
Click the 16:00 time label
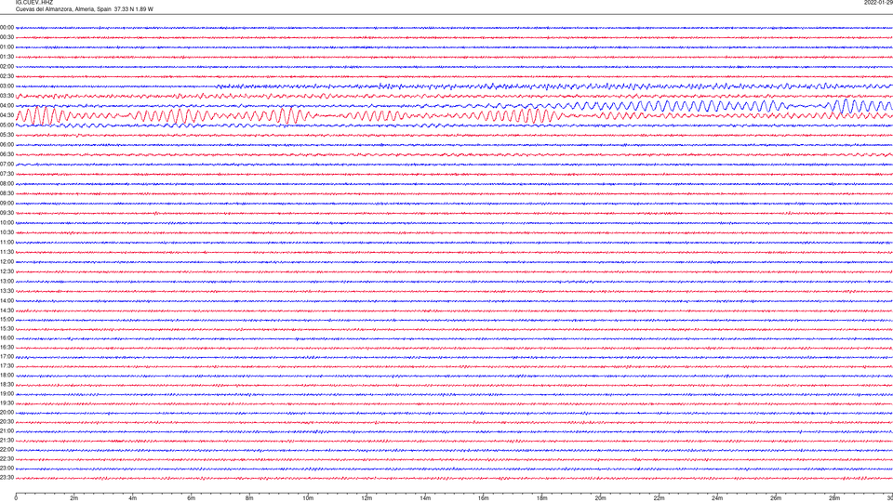click(x=7, y=338)
